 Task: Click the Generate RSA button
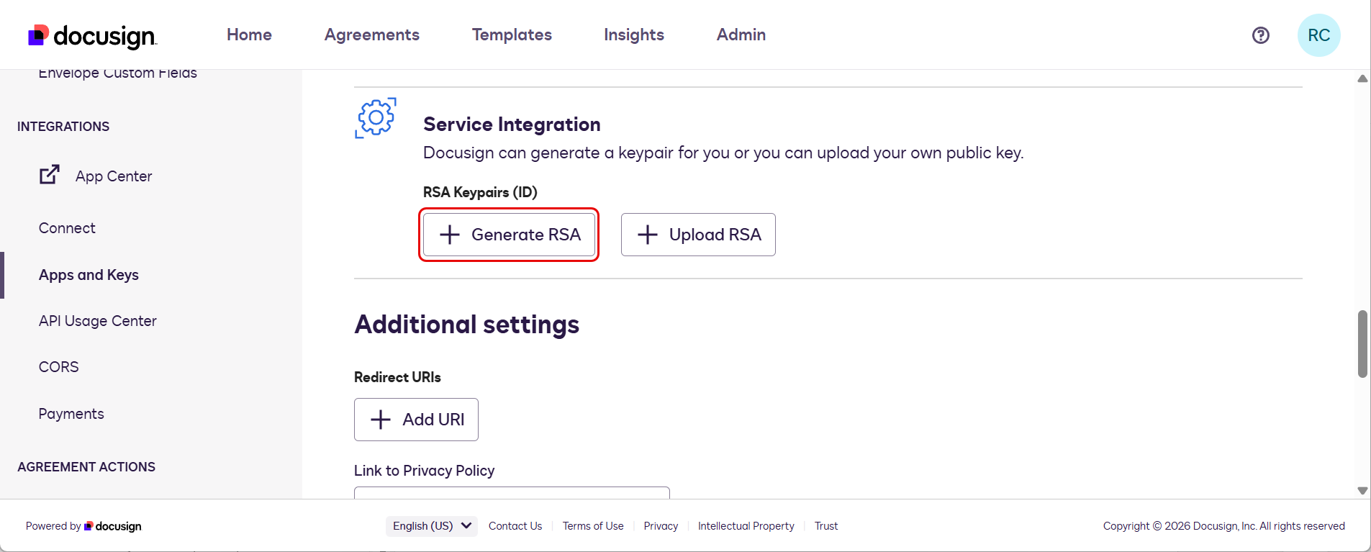click(x=509, y=235)
